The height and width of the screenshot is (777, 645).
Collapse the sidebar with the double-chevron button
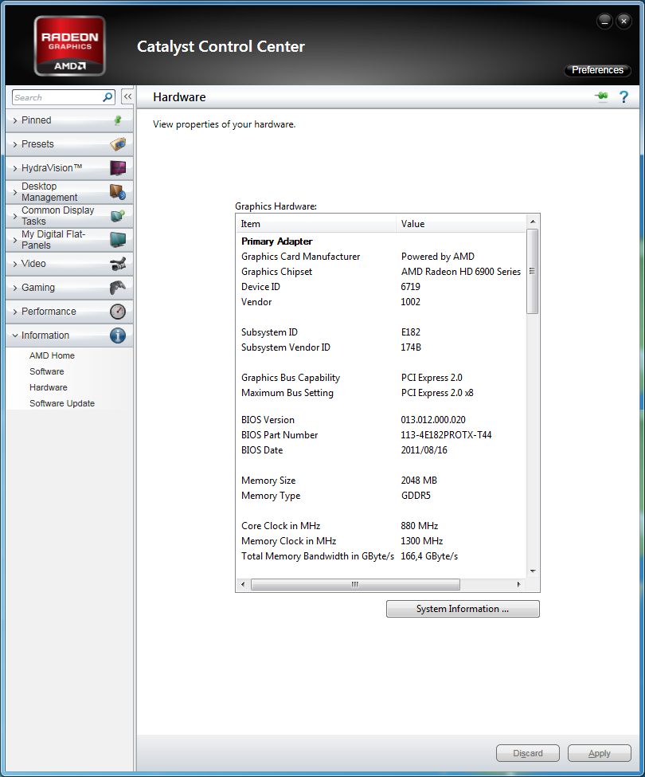coord(127,96)
